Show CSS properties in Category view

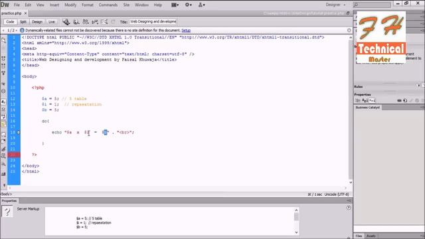pos(358,100)
